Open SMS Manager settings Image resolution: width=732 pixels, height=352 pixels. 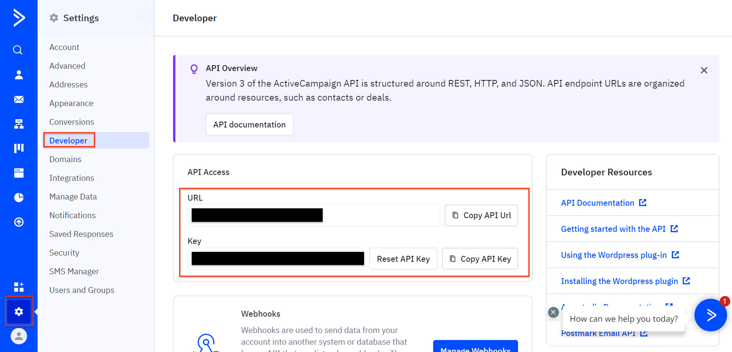point(74,271)
